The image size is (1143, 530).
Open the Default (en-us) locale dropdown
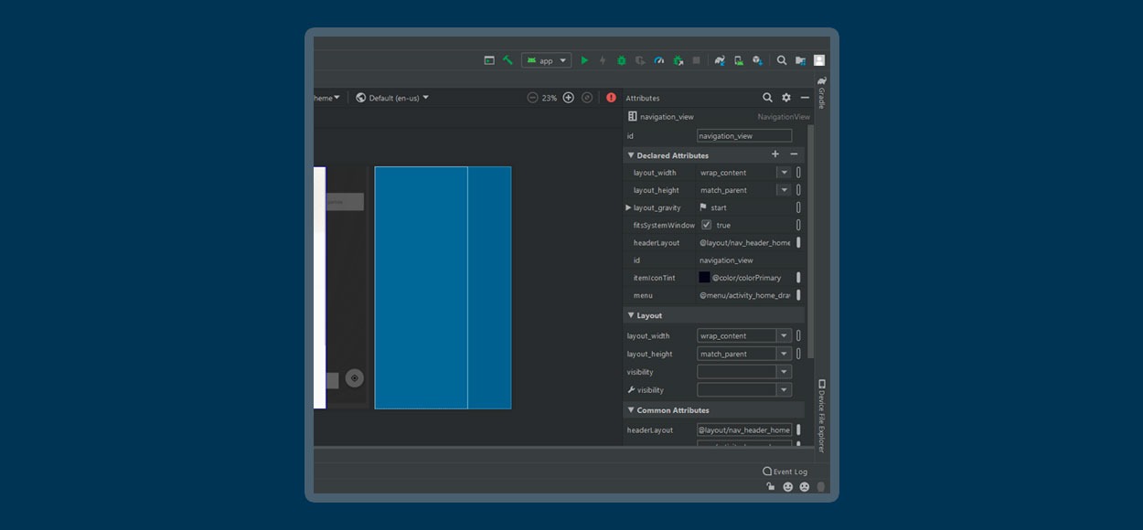tap(392, 98)
